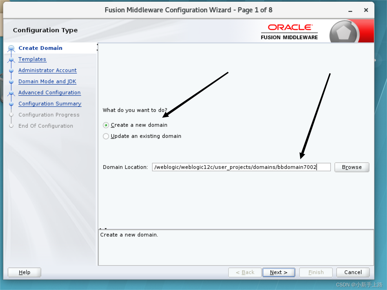Navigate to Advanced Configuration step
387x290 pixels.
click(x=49, y=92)
